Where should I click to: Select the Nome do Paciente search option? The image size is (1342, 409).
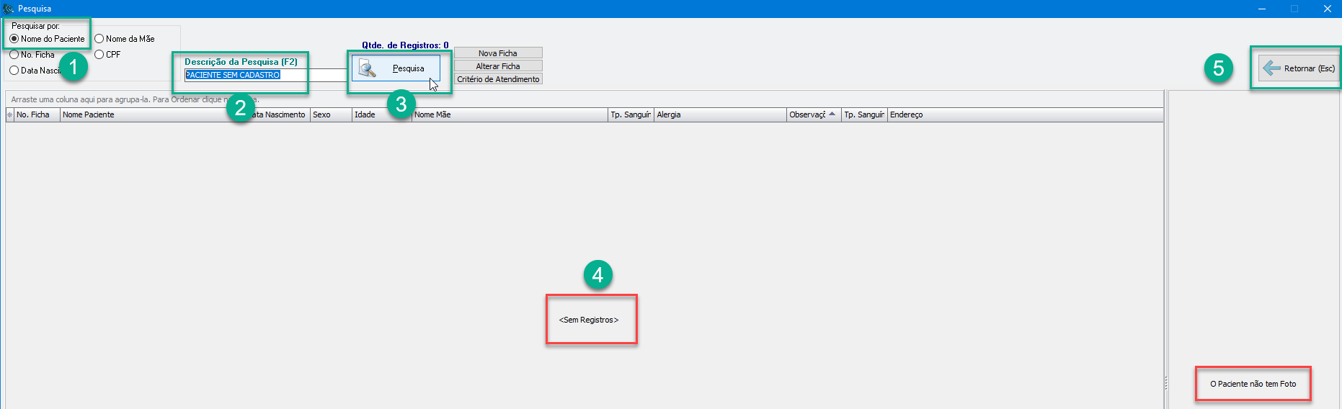[14, 39]
